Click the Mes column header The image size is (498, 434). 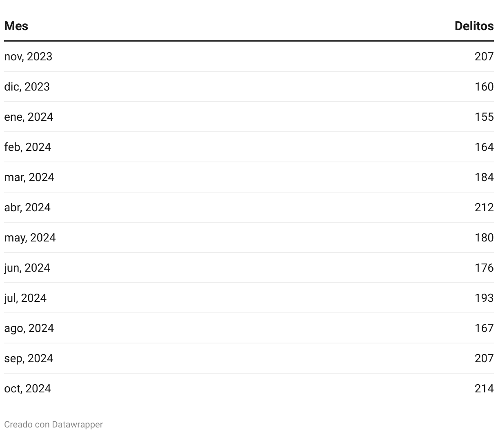16,26
